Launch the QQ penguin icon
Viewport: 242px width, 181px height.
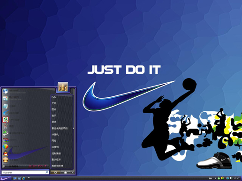6,153
